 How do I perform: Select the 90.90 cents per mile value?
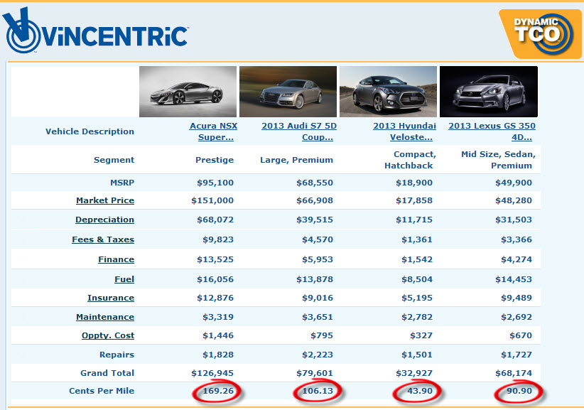(519, 391)
